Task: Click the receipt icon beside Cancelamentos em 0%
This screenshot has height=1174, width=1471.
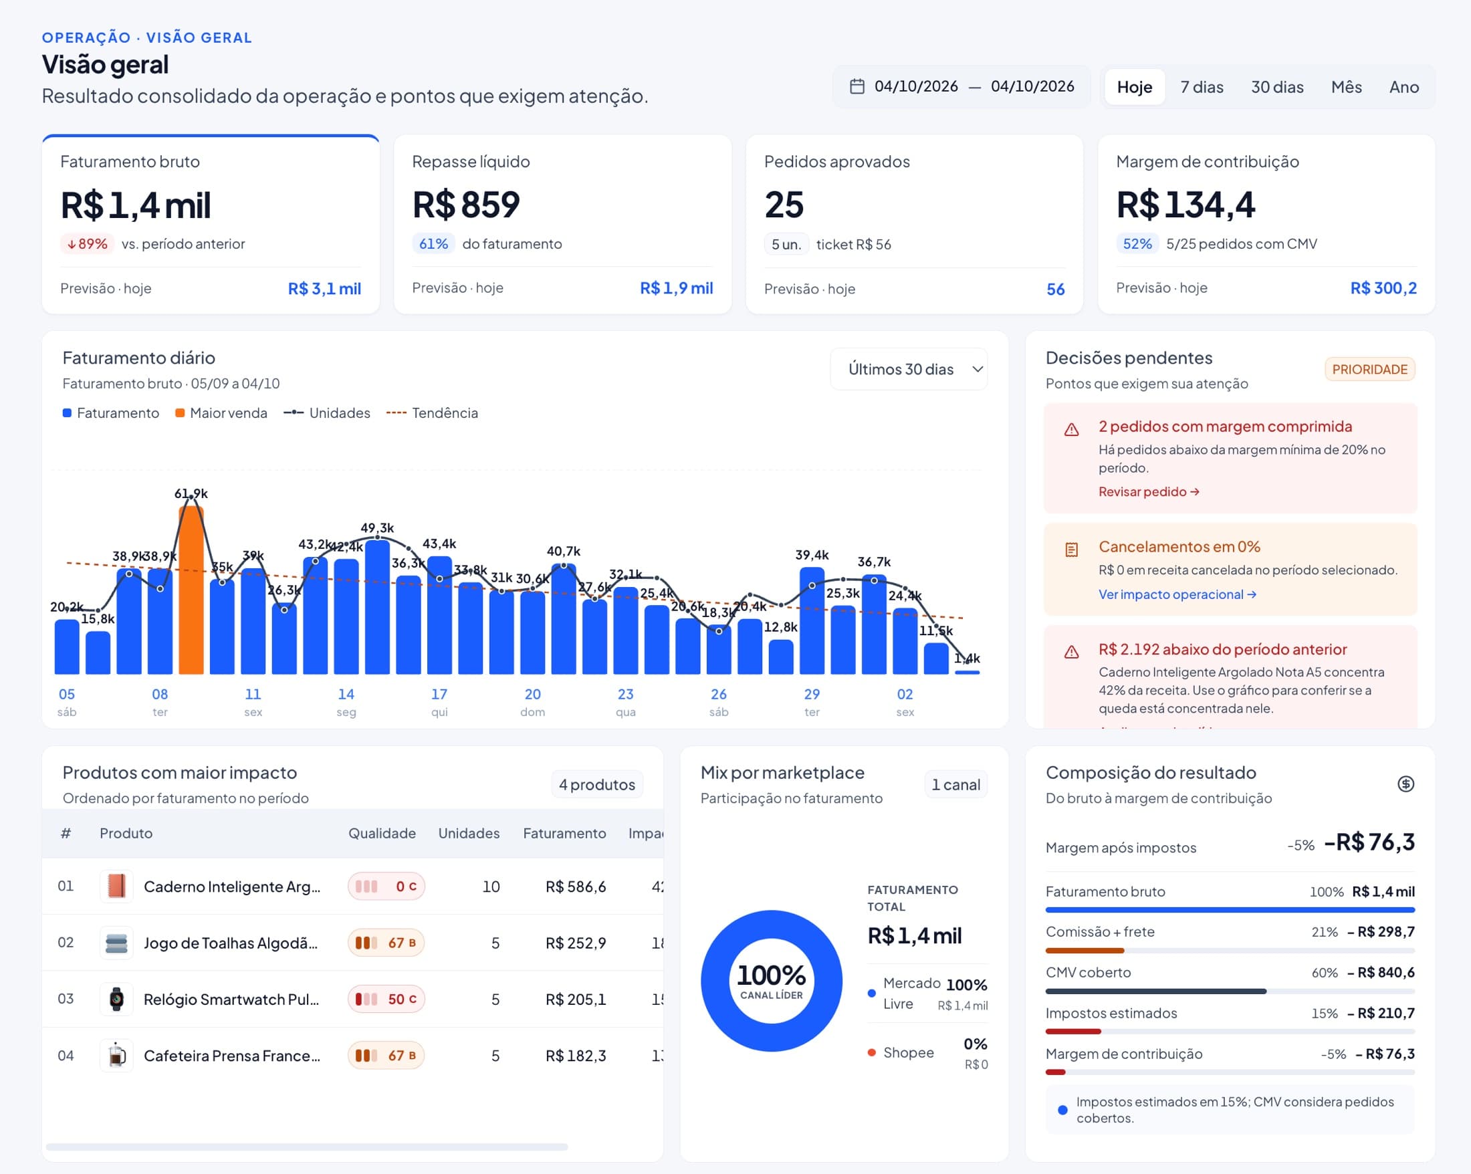Action: pos(1071,550)
